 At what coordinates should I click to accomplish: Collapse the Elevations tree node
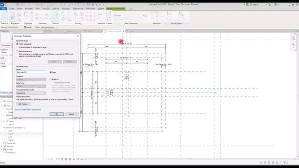(x=4, y=127)
